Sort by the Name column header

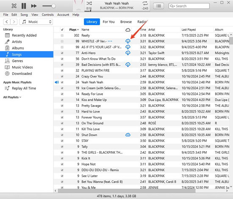coord(103,30)
